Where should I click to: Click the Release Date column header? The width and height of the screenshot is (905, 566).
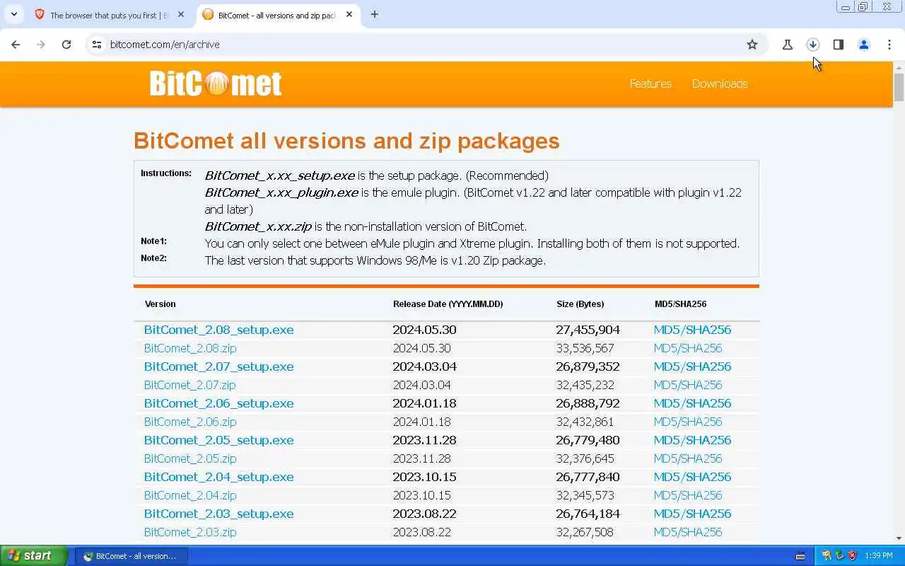click(x=448, y=304)
